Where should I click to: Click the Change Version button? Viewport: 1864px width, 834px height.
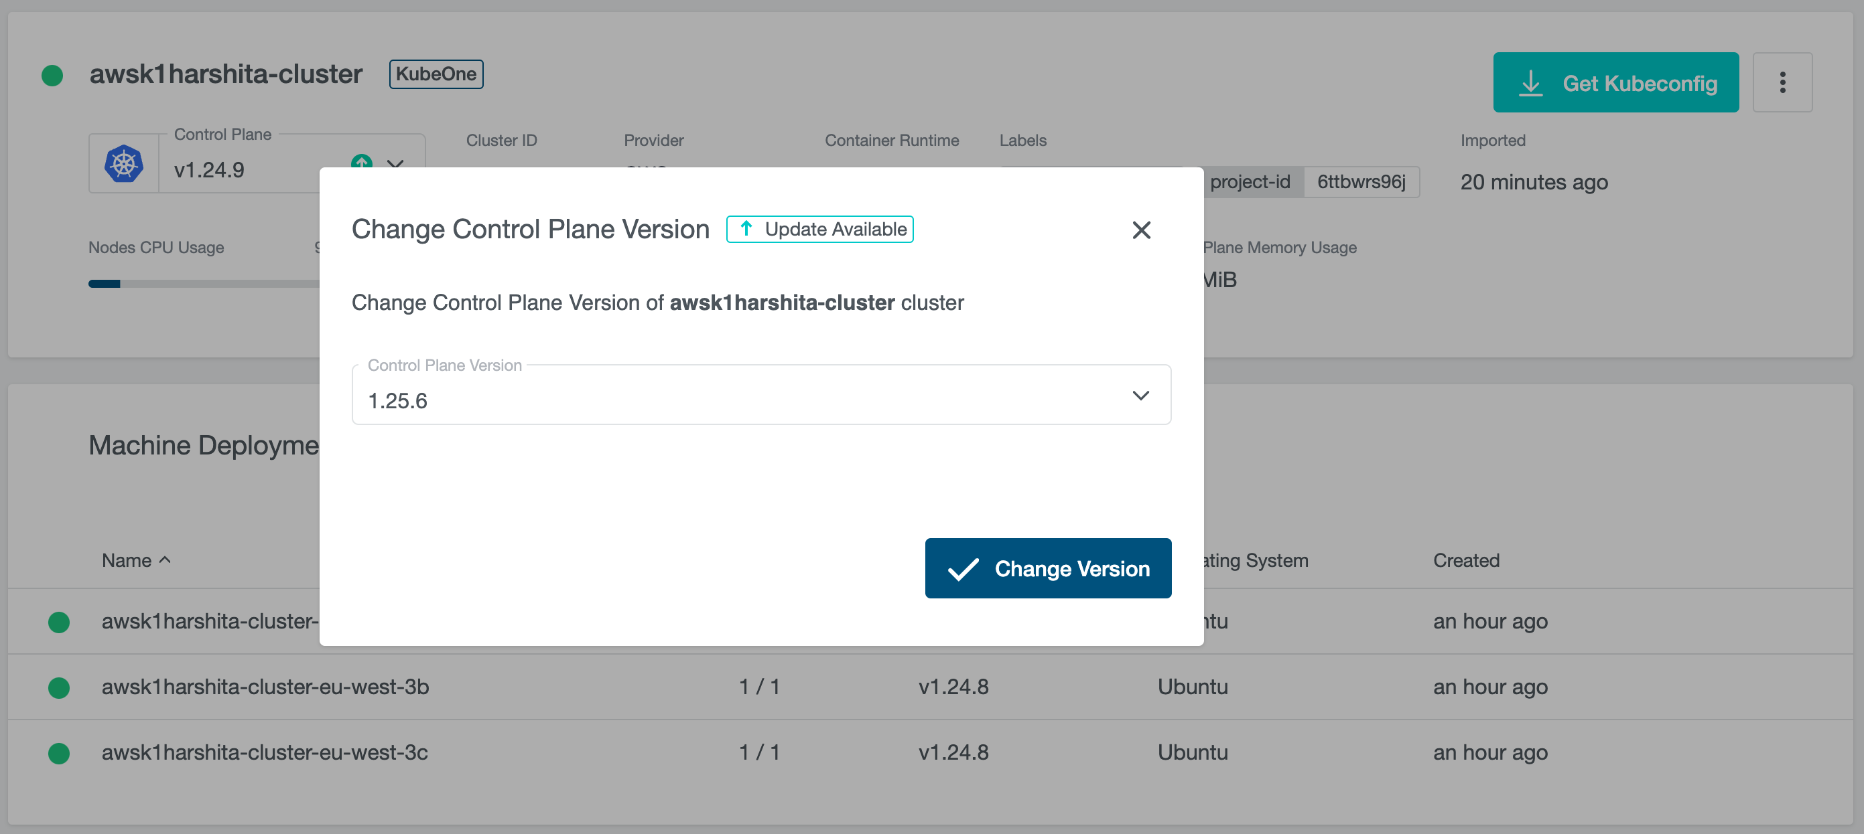[x=1047, y=568]
